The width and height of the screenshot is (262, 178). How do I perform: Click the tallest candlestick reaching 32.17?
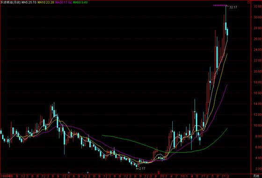226,20
